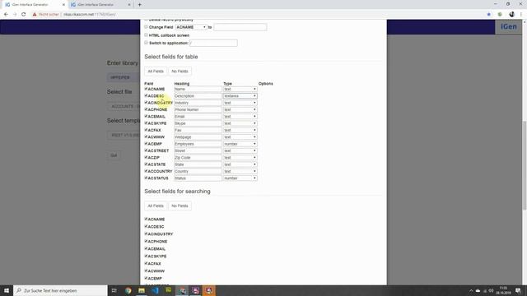The image size is (527, 296).
Task: Uncheck ACINDUSTRY in the searching fields list
Action: [146, 234]
